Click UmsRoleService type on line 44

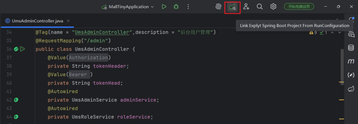click(93, 117)
